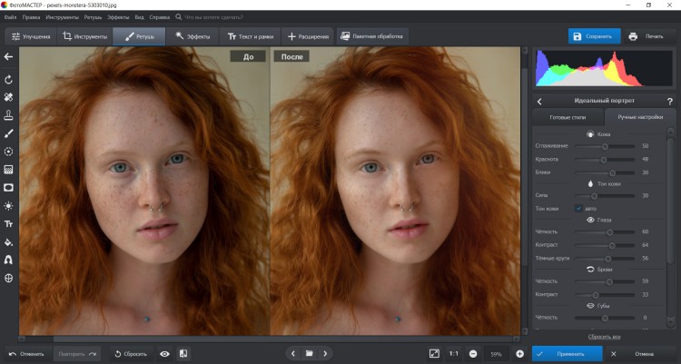The image size is (681, 364).
Task: Toggle the 'авто' skin tone checkbox
Action: 578,208
